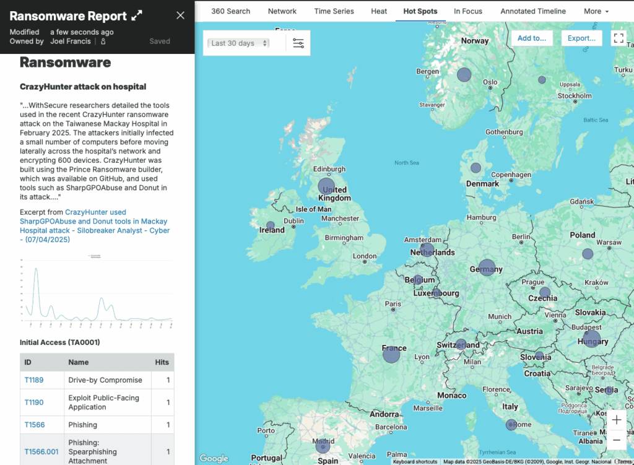
Task: Open the In Focus tab
Action: coord(468,11)
